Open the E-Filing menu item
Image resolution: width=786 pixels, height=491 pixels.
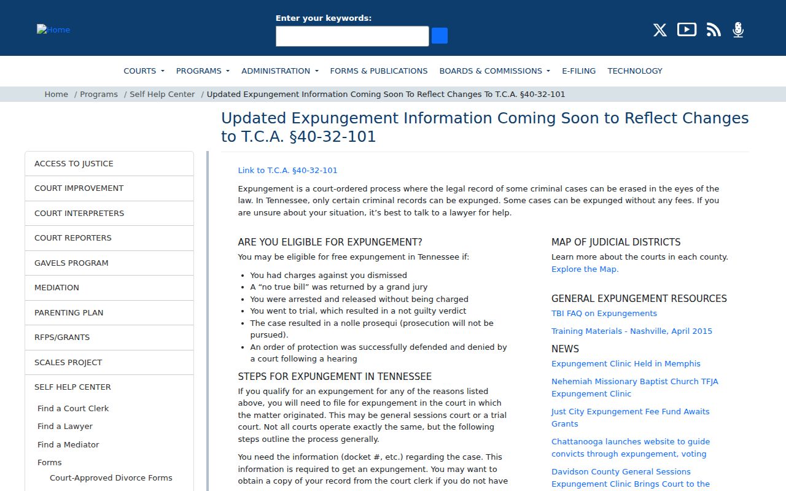579,71
